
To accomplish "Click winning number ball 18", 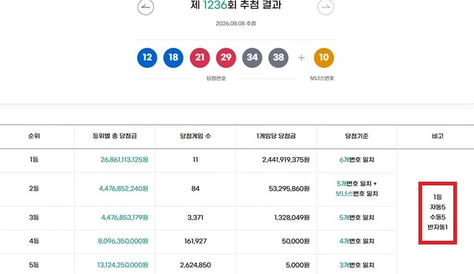I will click(x=173, y=58).
